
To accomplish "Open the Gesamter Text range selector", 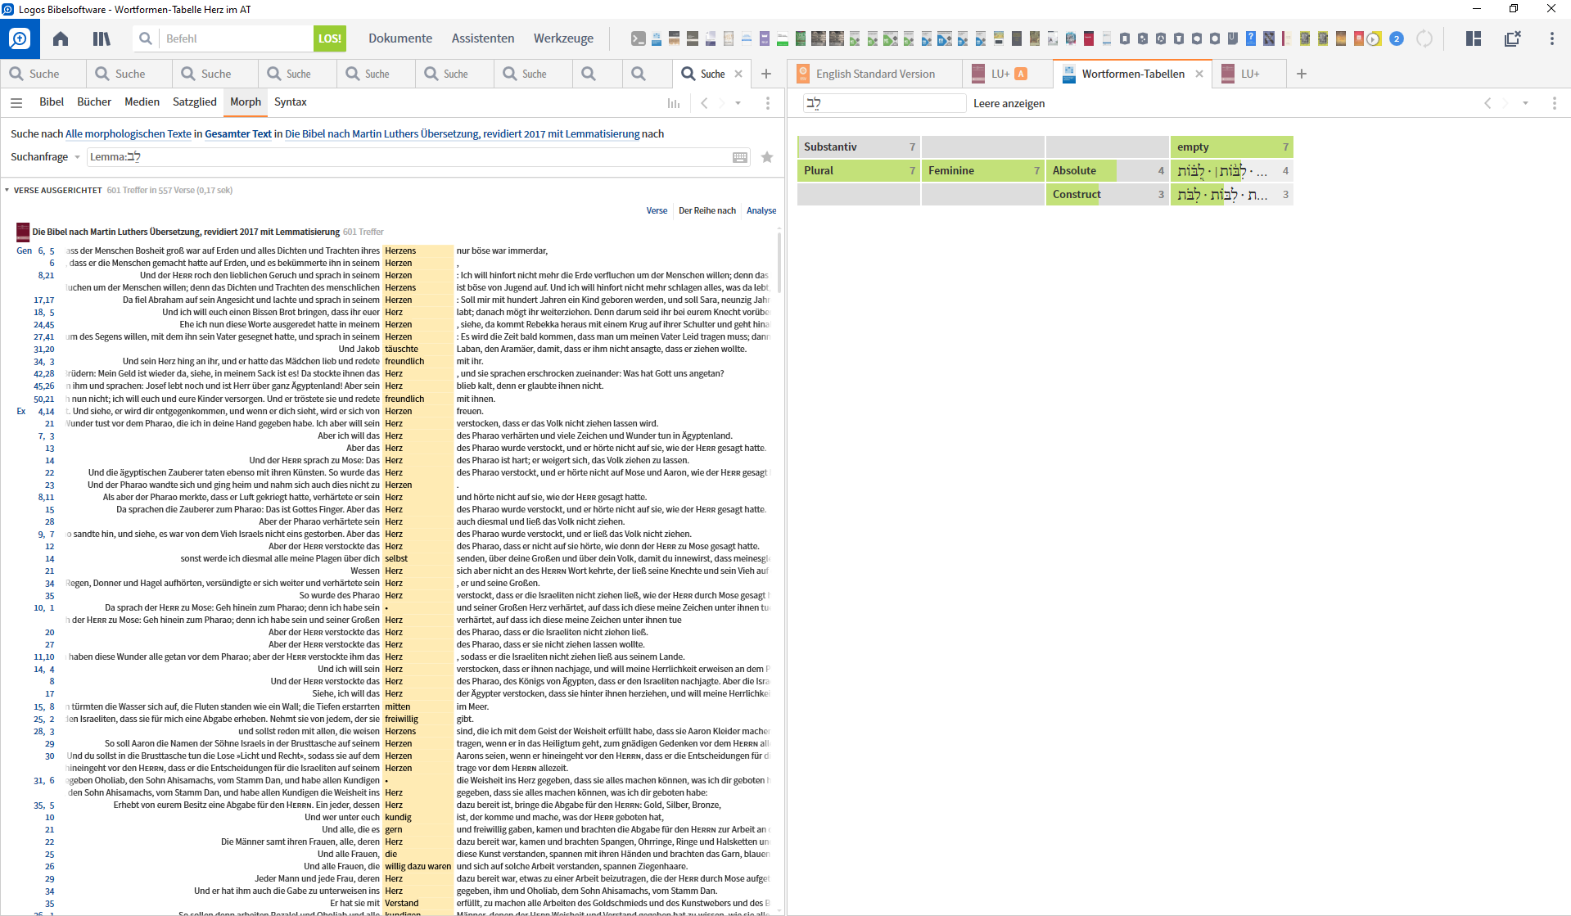I will point(237,134).
